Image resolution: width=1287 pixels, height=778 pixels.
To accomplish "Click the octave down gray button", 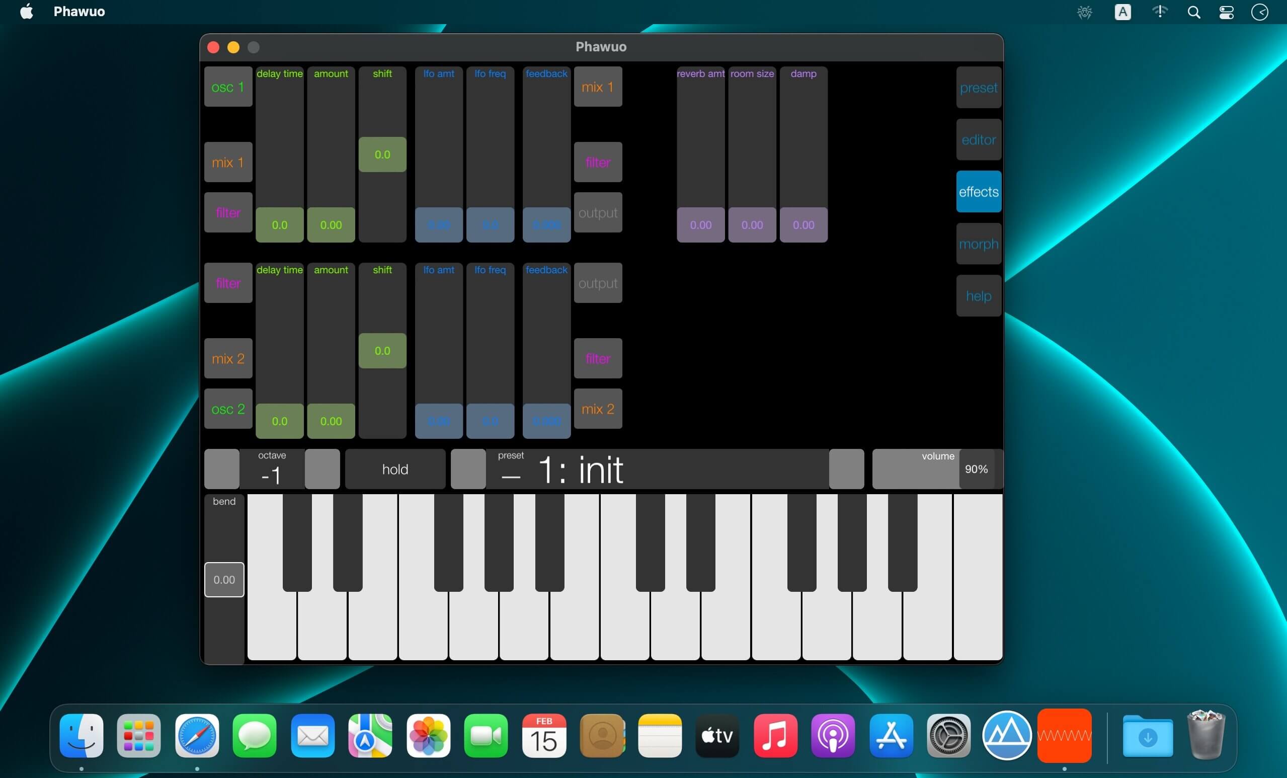I will [x=221, y=469].
